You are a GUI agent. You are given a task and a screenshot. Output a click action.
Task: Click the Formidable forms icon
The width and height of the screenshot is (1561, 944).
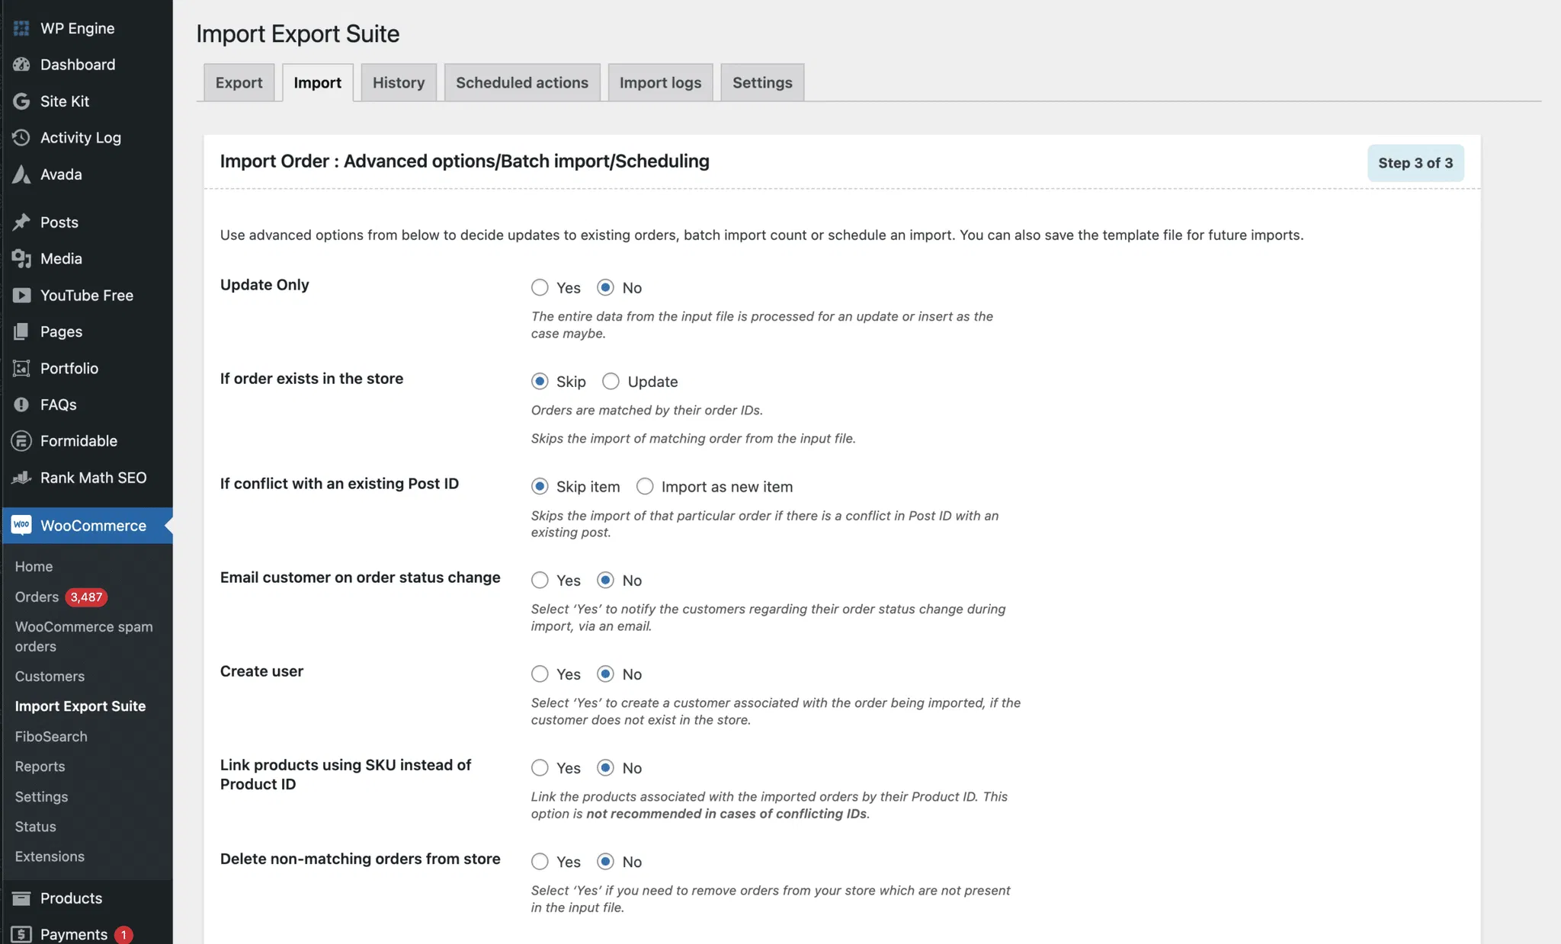(21, 441)
